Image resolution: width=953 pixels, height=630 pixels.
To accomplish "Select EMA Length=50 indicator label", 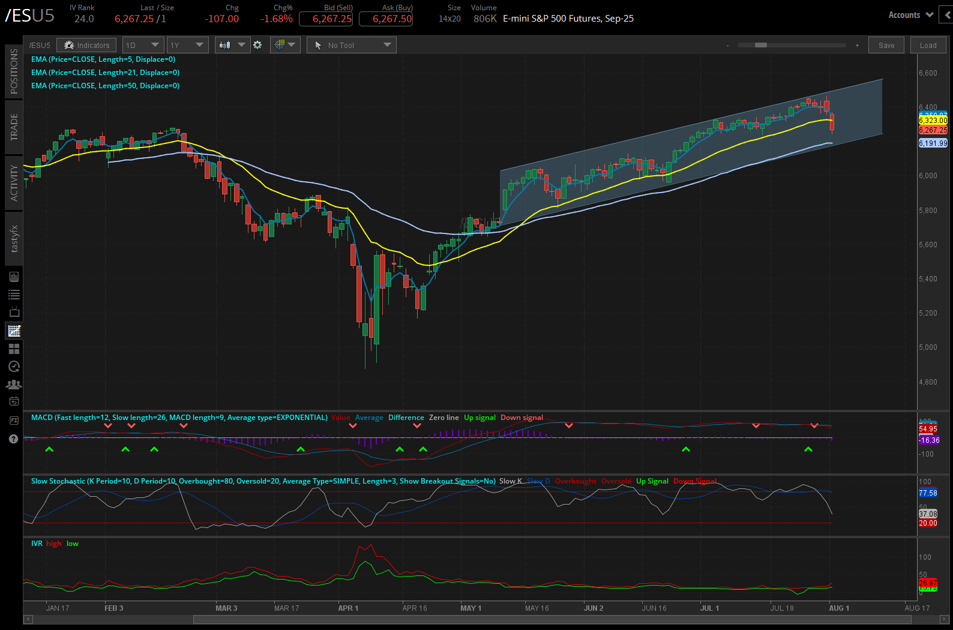I will (105, 86).
